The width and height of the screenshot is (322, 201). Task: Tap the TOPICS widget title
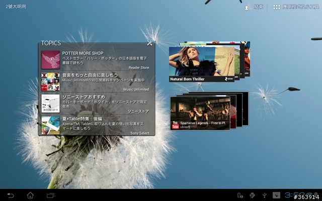[51, 43]
